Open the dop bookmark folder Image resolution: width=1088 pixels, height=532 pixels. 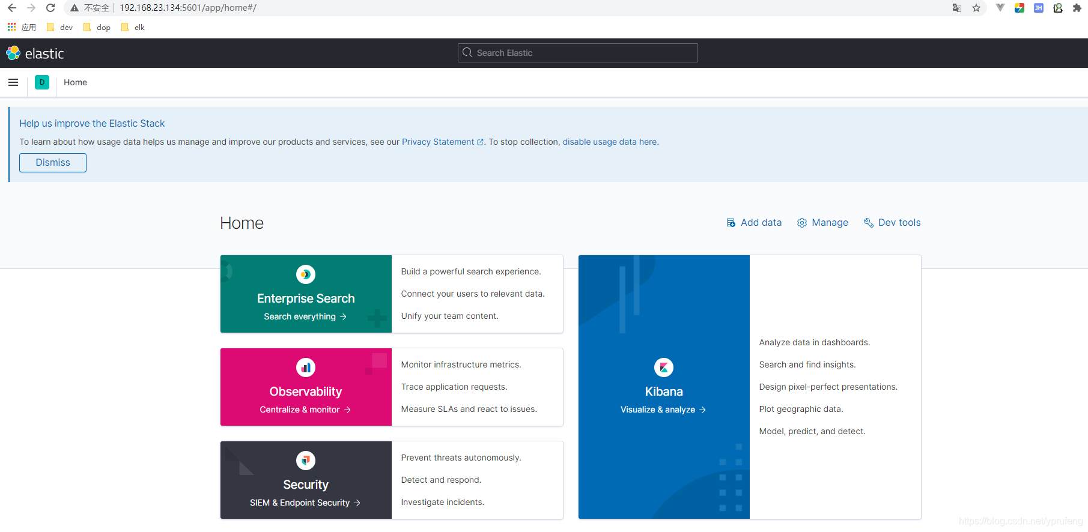click(97, 27)
